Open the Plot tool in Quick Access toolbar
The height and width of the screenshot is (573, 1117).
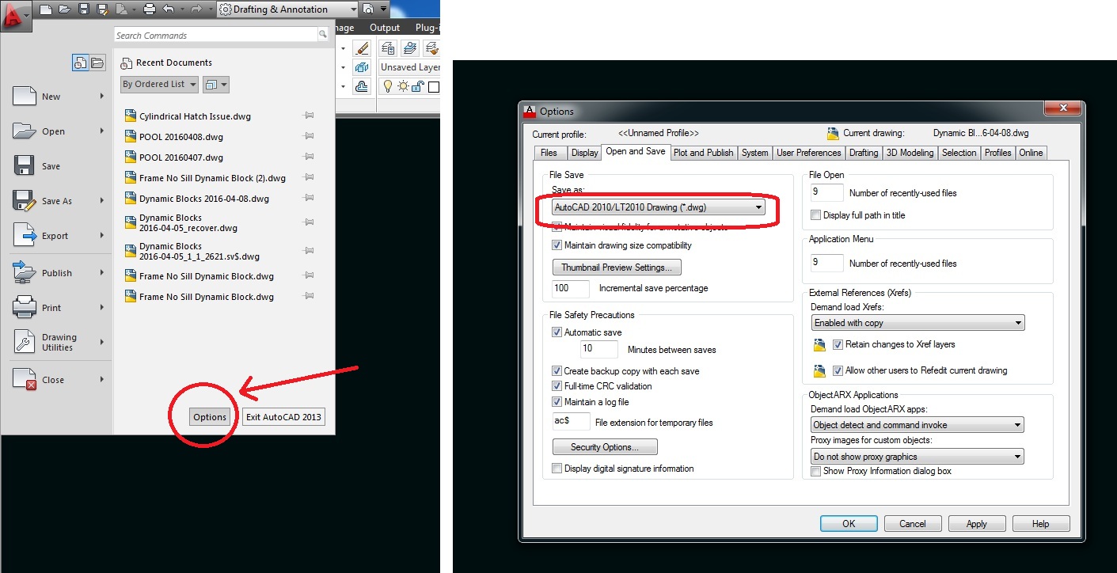pos(150,9)
